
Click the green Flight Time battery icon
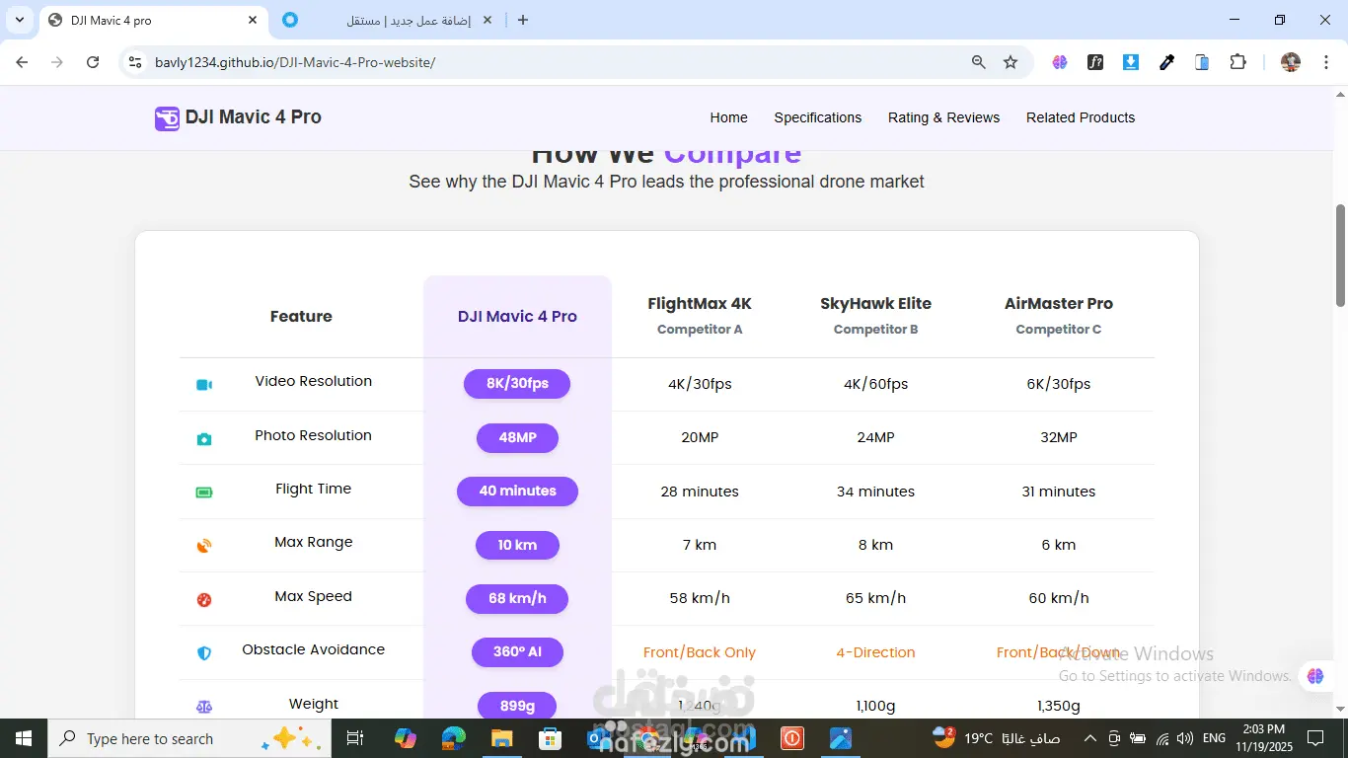(204, 493)
